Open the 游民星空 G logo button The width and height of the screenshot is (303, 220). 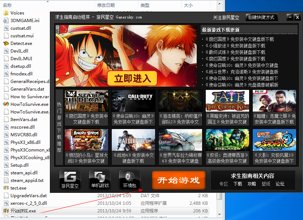pyautogui.click(x=70, y=179)
